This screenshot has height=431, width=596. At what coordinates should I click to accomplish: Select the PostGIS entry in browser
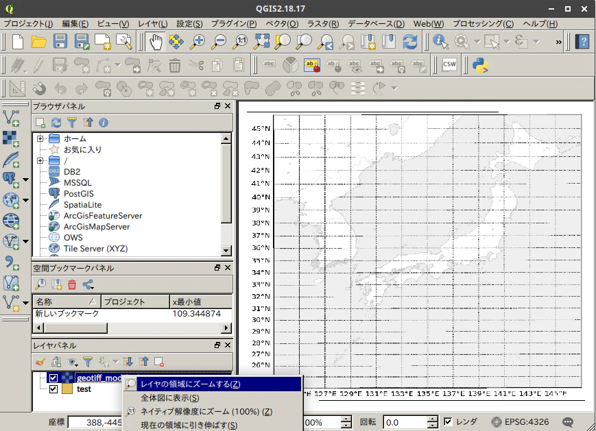point(78,194)
